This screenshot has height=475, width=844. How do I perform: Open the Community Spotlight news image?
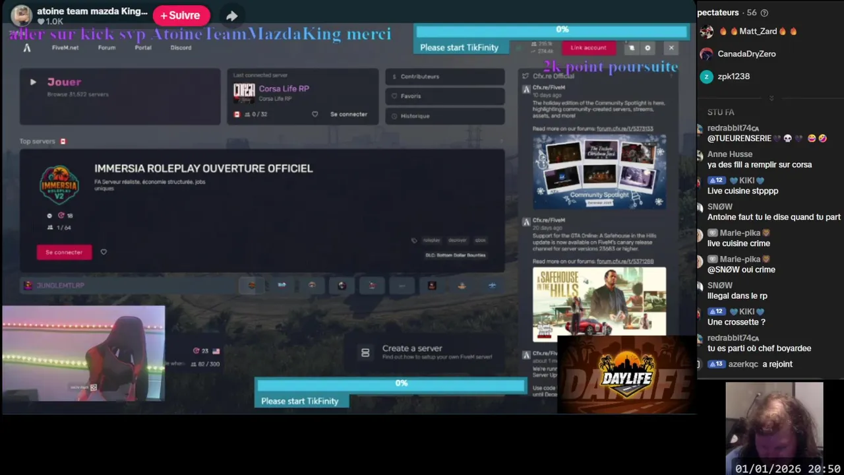pos(599,172)
